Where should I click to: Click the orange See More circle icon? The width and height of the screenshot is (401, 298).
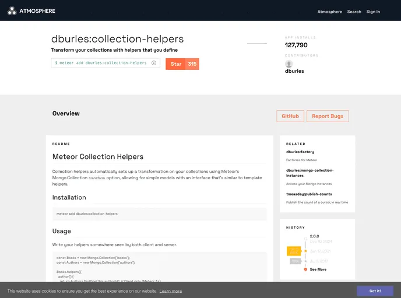pos(305,269)
